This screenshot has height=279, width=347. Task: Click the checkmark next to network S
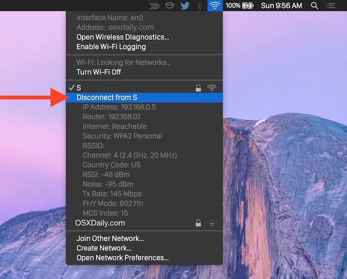pyautogui.click(x=71, y=87)
